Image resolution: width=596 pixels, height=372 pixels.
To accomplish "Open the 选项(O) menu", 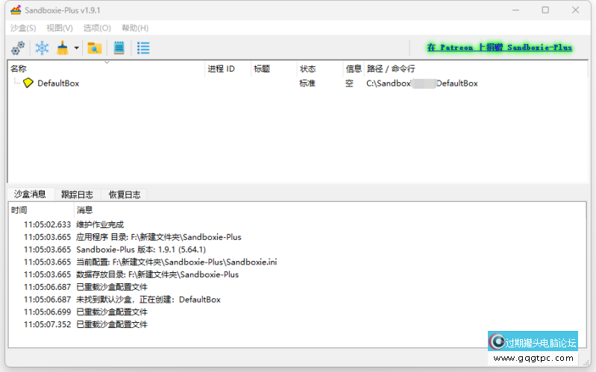I will pos(97,28).
